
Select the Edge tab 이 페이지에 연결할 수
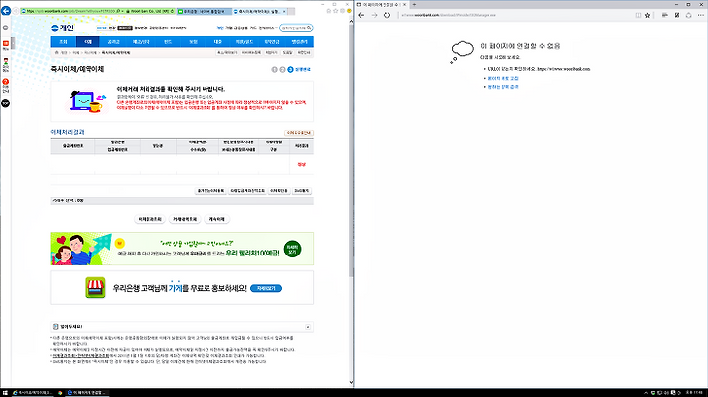click(x=382, y=5)
